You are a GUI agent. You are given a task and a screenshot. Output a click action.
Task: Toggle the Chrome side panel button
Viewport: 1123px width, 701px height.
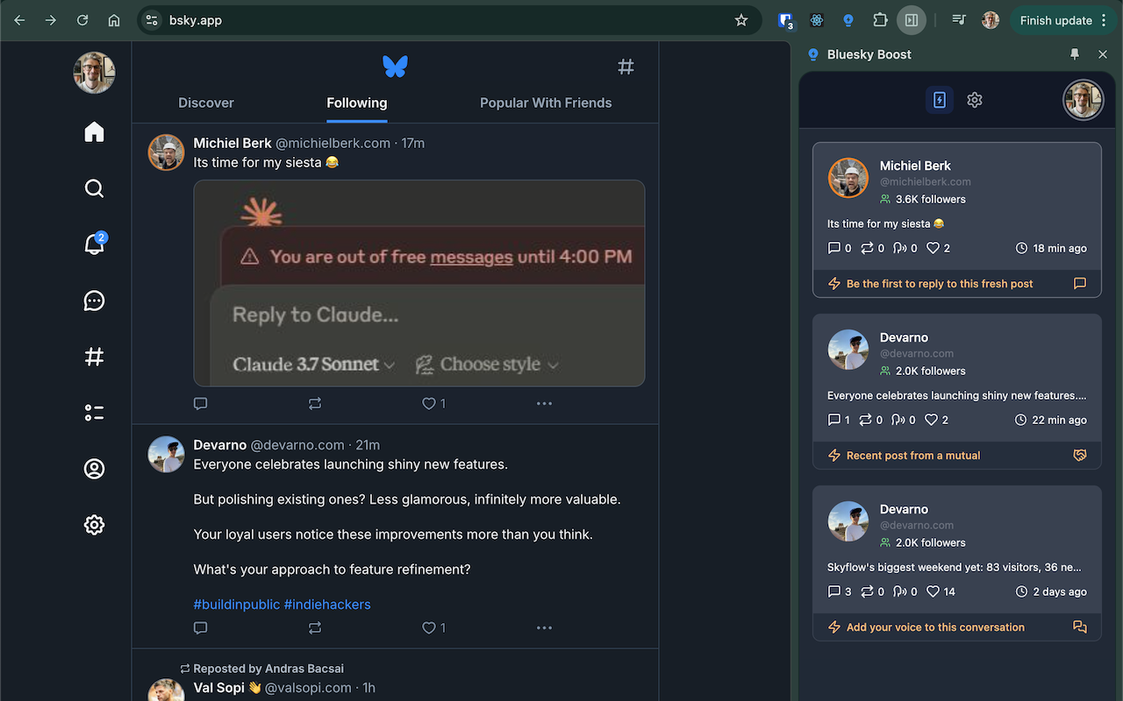[x=912, y=20]
